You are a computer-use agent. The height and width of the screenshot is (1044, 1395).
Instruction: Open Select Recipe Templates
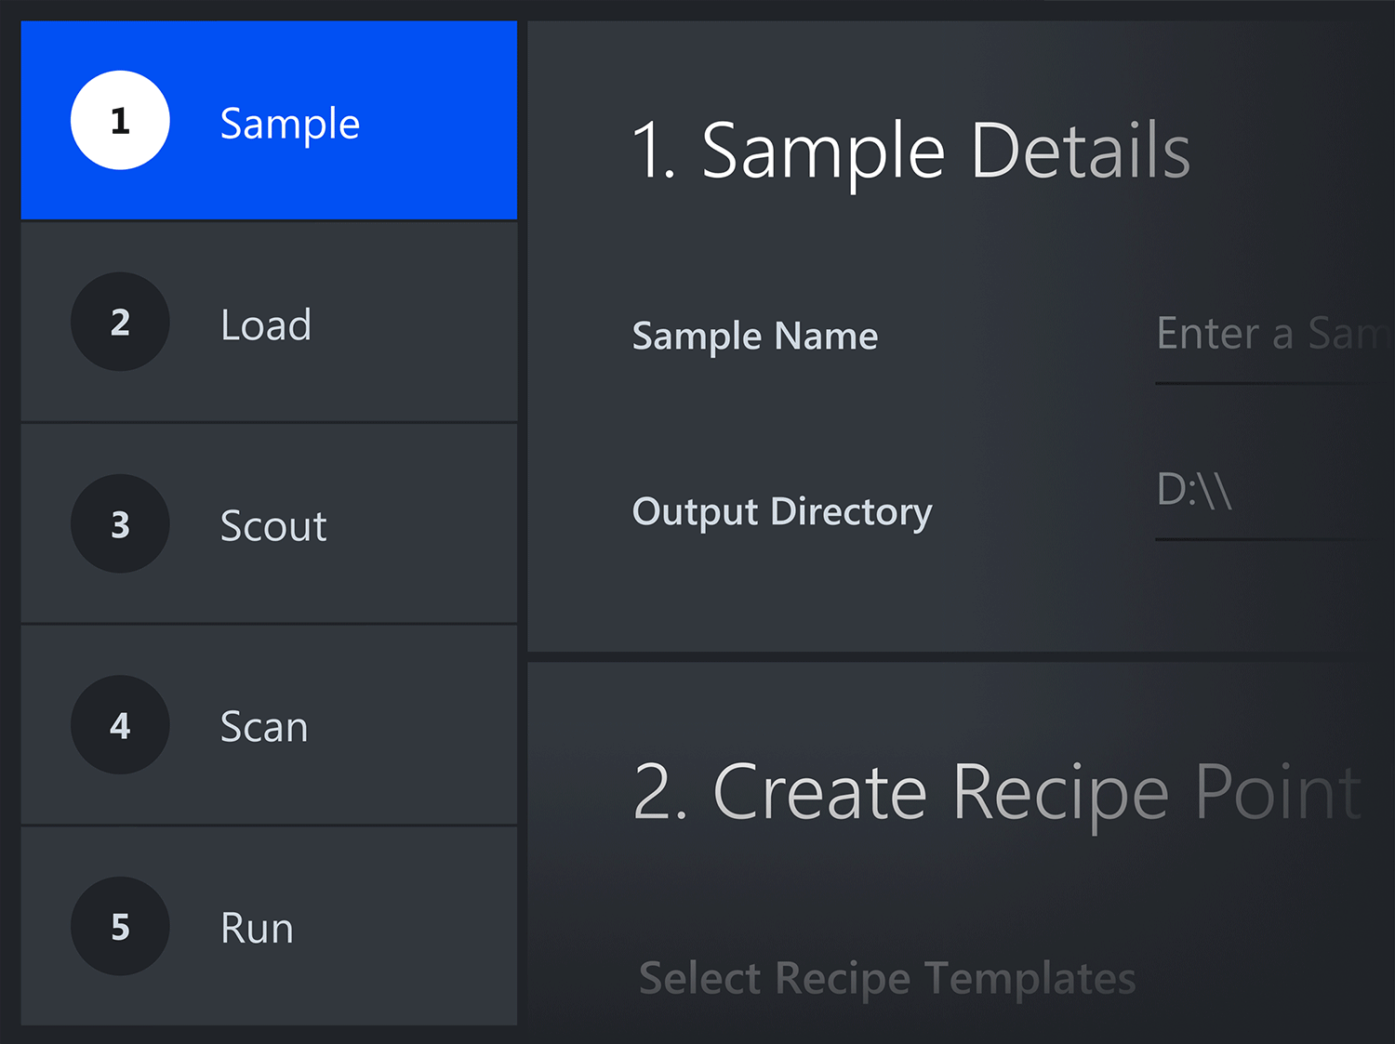click(x=886, y=977)
